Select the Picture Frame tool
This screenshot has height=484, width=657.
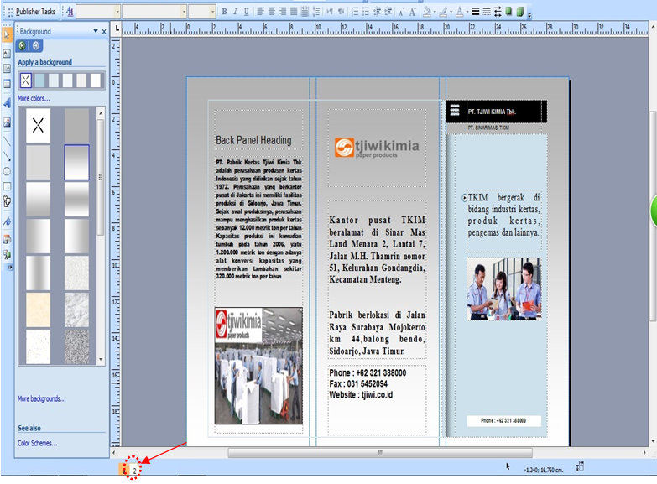coord(7,68)
